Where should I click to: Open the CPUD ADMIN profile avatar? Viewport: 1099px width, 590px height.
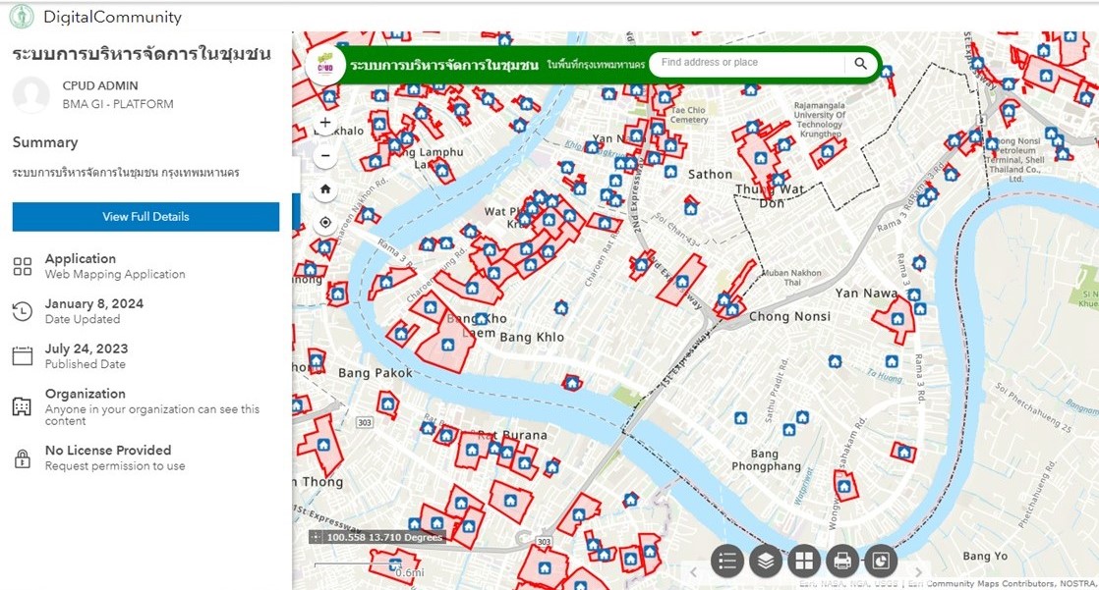coord(31,95)
